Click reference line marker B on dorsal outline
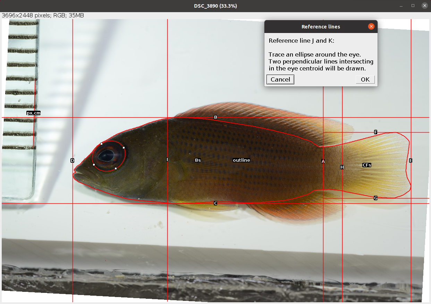 tap(215, 117)
